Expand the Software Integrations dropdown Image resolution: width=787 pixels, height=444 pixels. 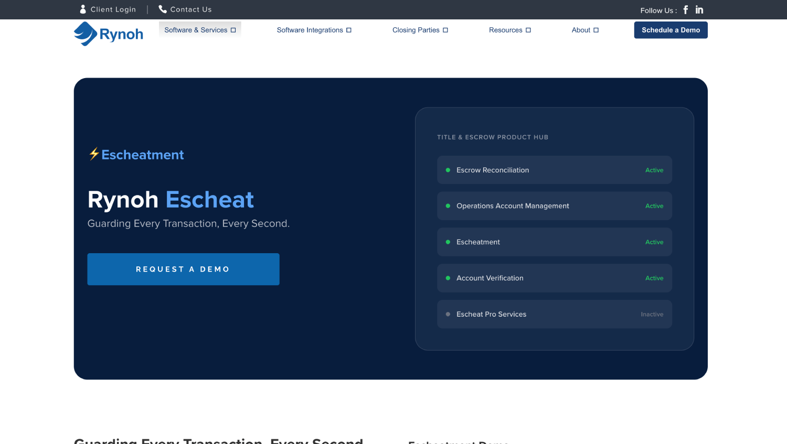[x=314, y=30]
